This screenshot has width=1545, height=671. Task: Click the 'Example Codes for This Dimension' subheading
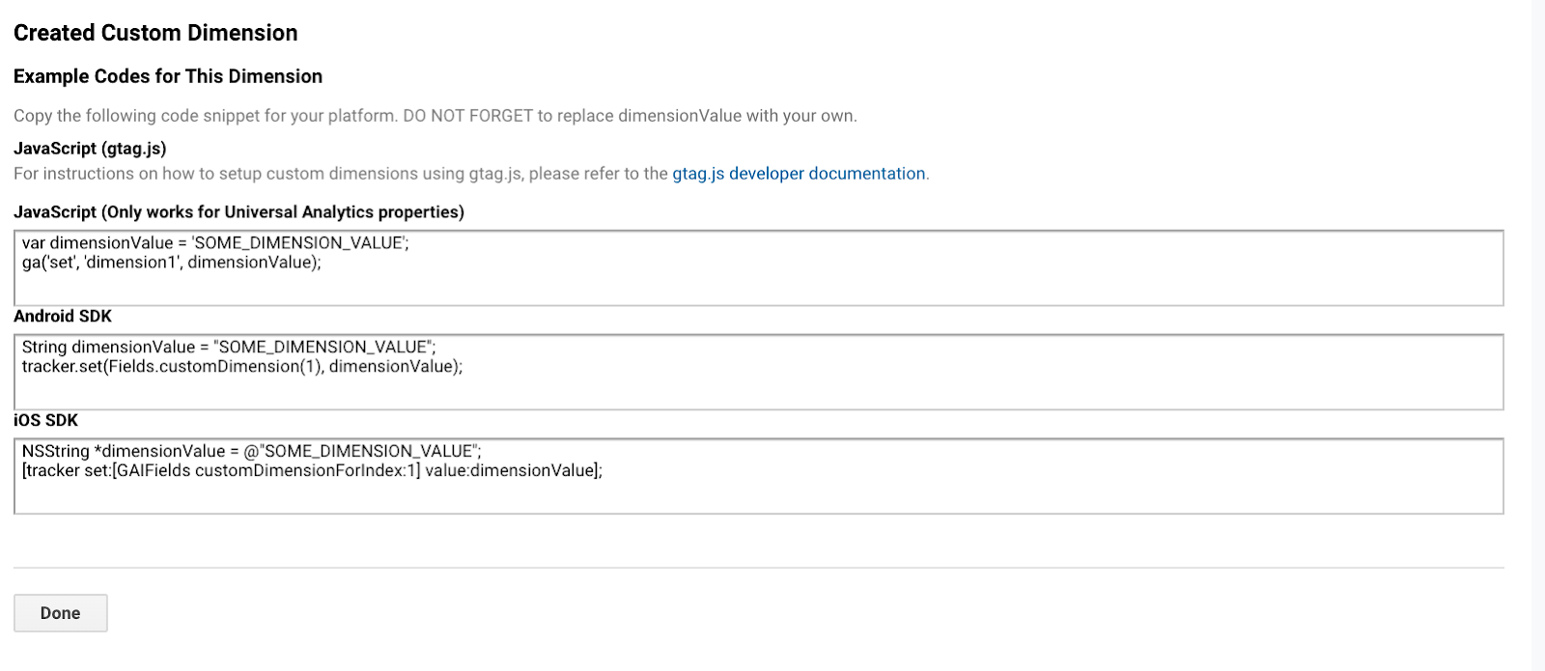[x=168, y=76]
